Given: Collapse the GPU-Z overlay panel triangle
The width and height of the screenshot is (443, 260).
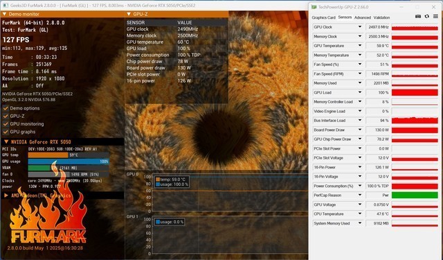Looking at the screenshot, I should coord(129,14).
